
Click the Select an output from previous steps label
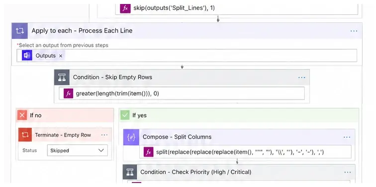point(63,45)
